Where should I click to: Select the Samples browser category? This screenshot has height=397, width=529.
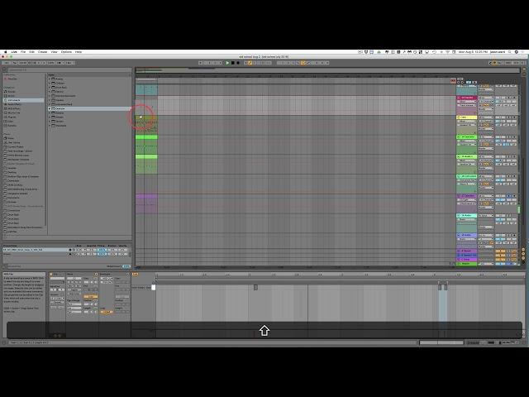click(x=12, y=126)
